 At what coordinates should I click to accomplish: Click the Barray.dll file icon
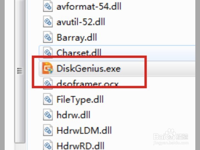click(x=48, y=37)
